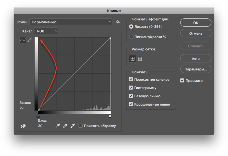
Task: Toggle the Просмотр preview checkbox
Action: click(x=182, y=80)
